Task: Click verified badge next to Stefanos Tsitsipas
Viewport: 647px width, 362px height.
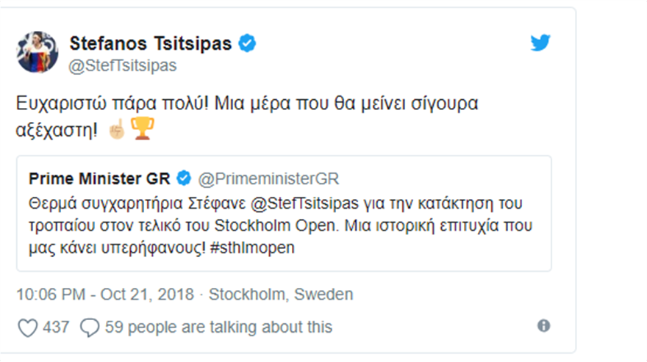Action: coord(247,44)
